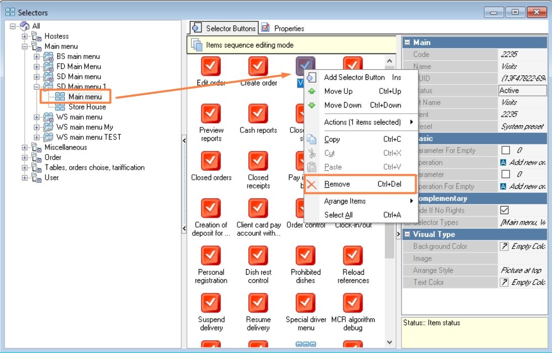This screenshot has height=353, width=552.
Task: Collapse the Main section in properties panel
Action: (x=407, y=42)
